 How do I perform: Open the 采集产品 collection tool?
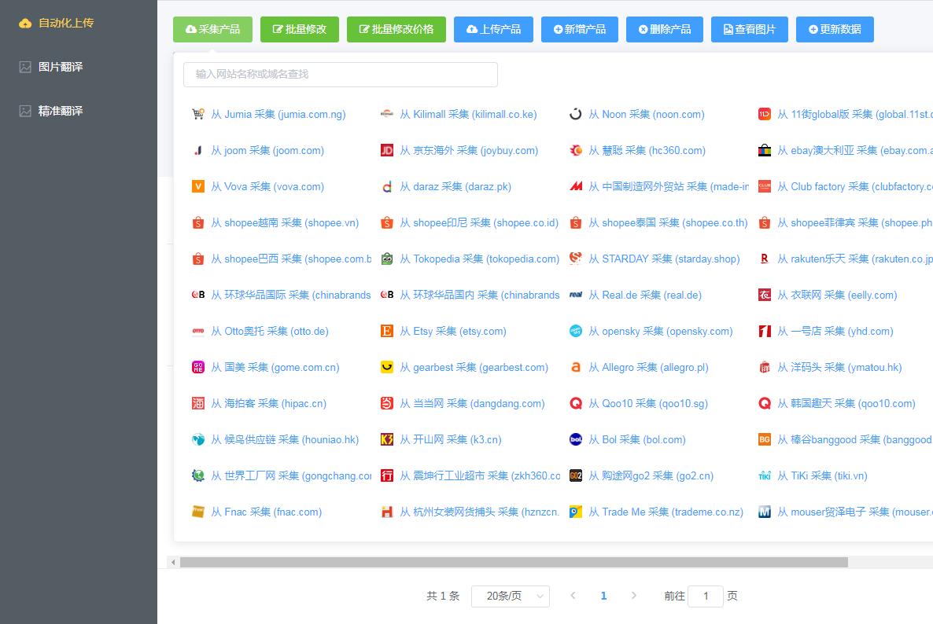tap(212, 29)
